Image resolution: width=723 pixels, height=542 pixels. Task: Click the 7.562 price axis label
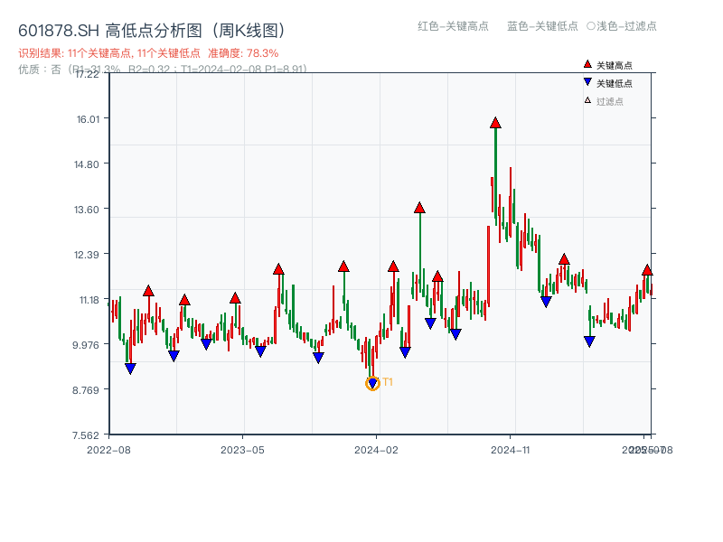click(x=85, y=435)
